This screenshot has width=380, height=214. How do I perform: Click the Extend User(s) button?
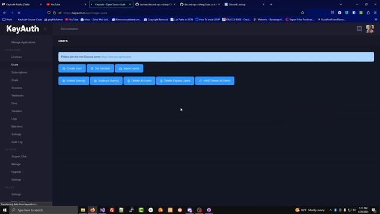tap(74, 81)
